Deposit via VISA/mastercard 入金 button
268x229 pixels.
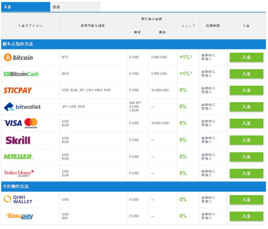pos(246,123)
